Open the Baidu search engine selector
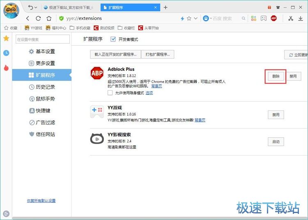This screenshot has height=220, width=308. tap(207, 18)
